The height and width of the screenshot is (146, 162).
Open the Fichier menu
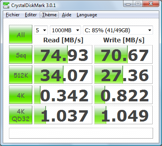12,15
